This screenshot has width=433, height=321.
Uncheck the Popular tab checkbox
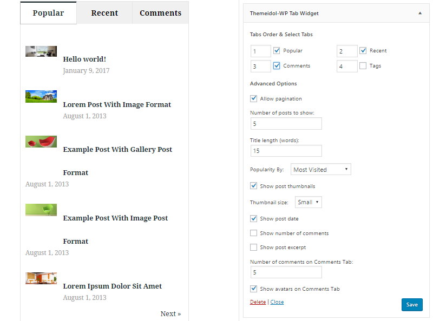coord(277,51)
